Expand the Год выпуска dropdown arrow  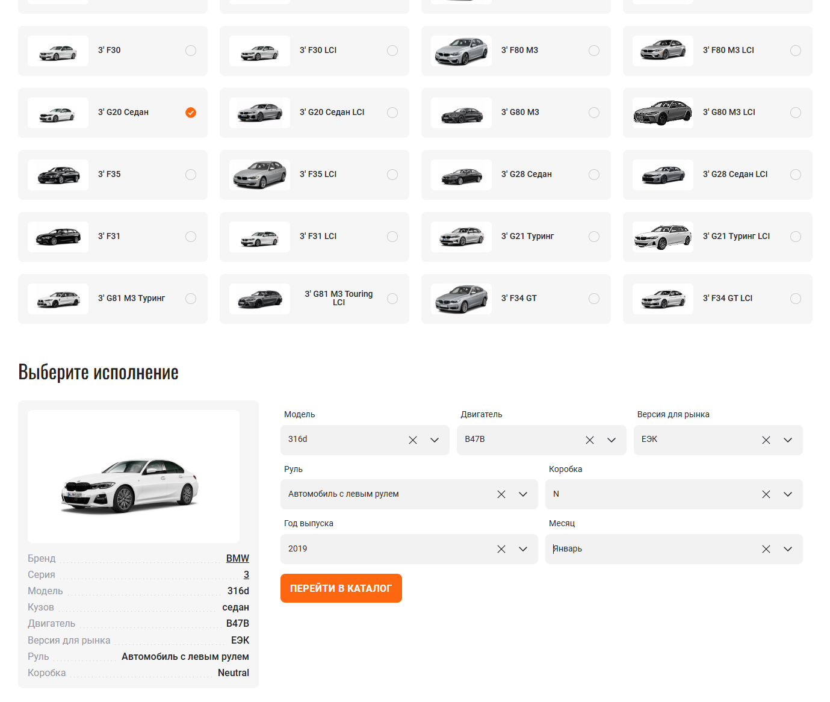pyautogui.click(x=523, y=549)
